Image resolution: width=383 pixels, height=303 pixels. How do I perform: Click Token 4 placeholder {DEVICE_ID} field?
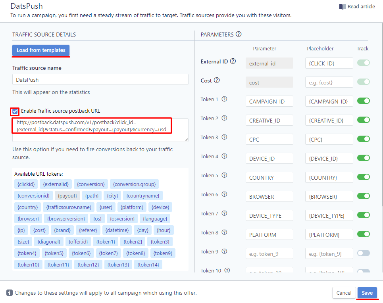click(x=329, y=158)
